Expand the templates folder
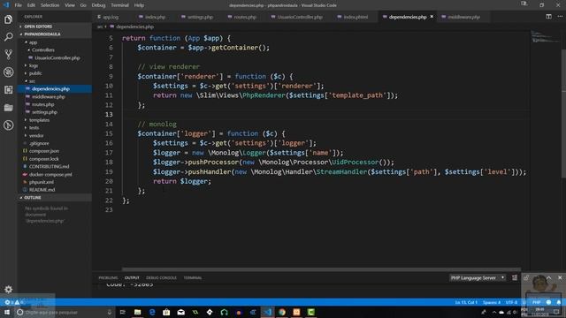Screen dimensions: 566x318 (55, 120)
